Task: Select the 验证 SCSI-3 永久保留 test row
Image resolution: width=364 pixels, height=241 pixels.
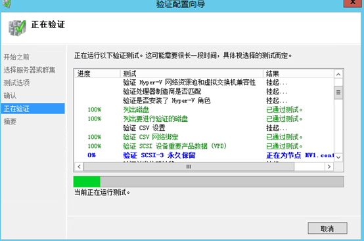Action: click(204, 155)
